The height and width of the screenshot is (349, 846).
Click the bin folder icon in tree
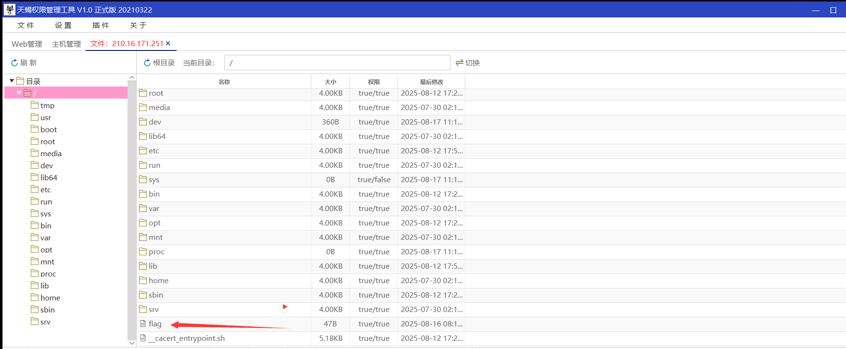point(35,225)
